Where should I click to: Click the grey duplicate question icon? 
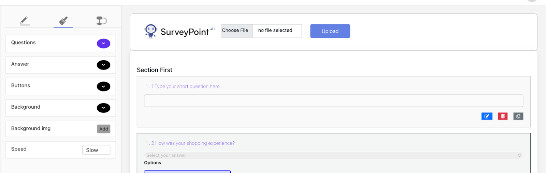(x=518, y=116)
